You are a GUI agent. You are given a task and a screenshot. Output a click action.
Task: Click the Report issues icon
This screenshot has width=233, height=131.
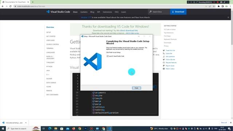164,65
